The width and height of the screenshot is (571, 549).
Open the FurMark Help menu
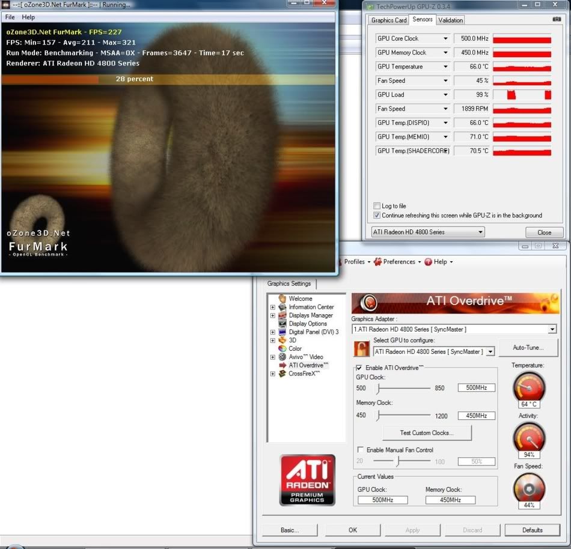28,17
